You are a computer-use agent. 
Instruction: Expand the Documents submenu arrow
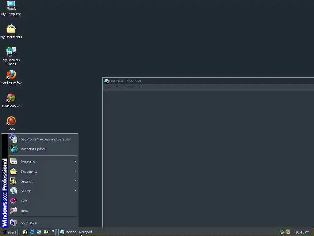75,171
